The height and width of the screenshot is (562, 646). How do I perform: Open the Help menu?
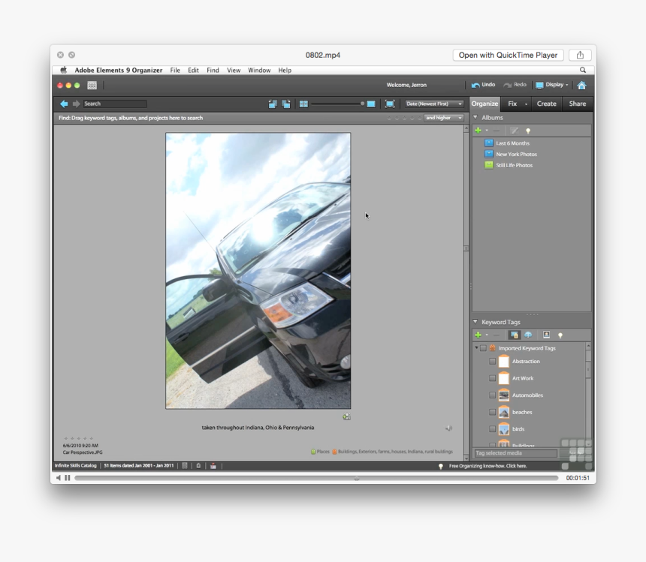pos(285,70)
